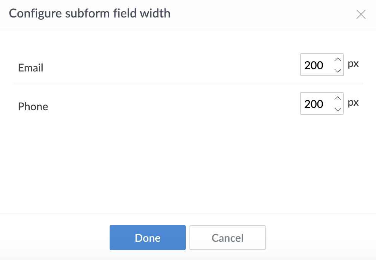The width and height of the screenshot is (376, 260).
Task: Close the subform field width dialog
Action: point(361,14)
